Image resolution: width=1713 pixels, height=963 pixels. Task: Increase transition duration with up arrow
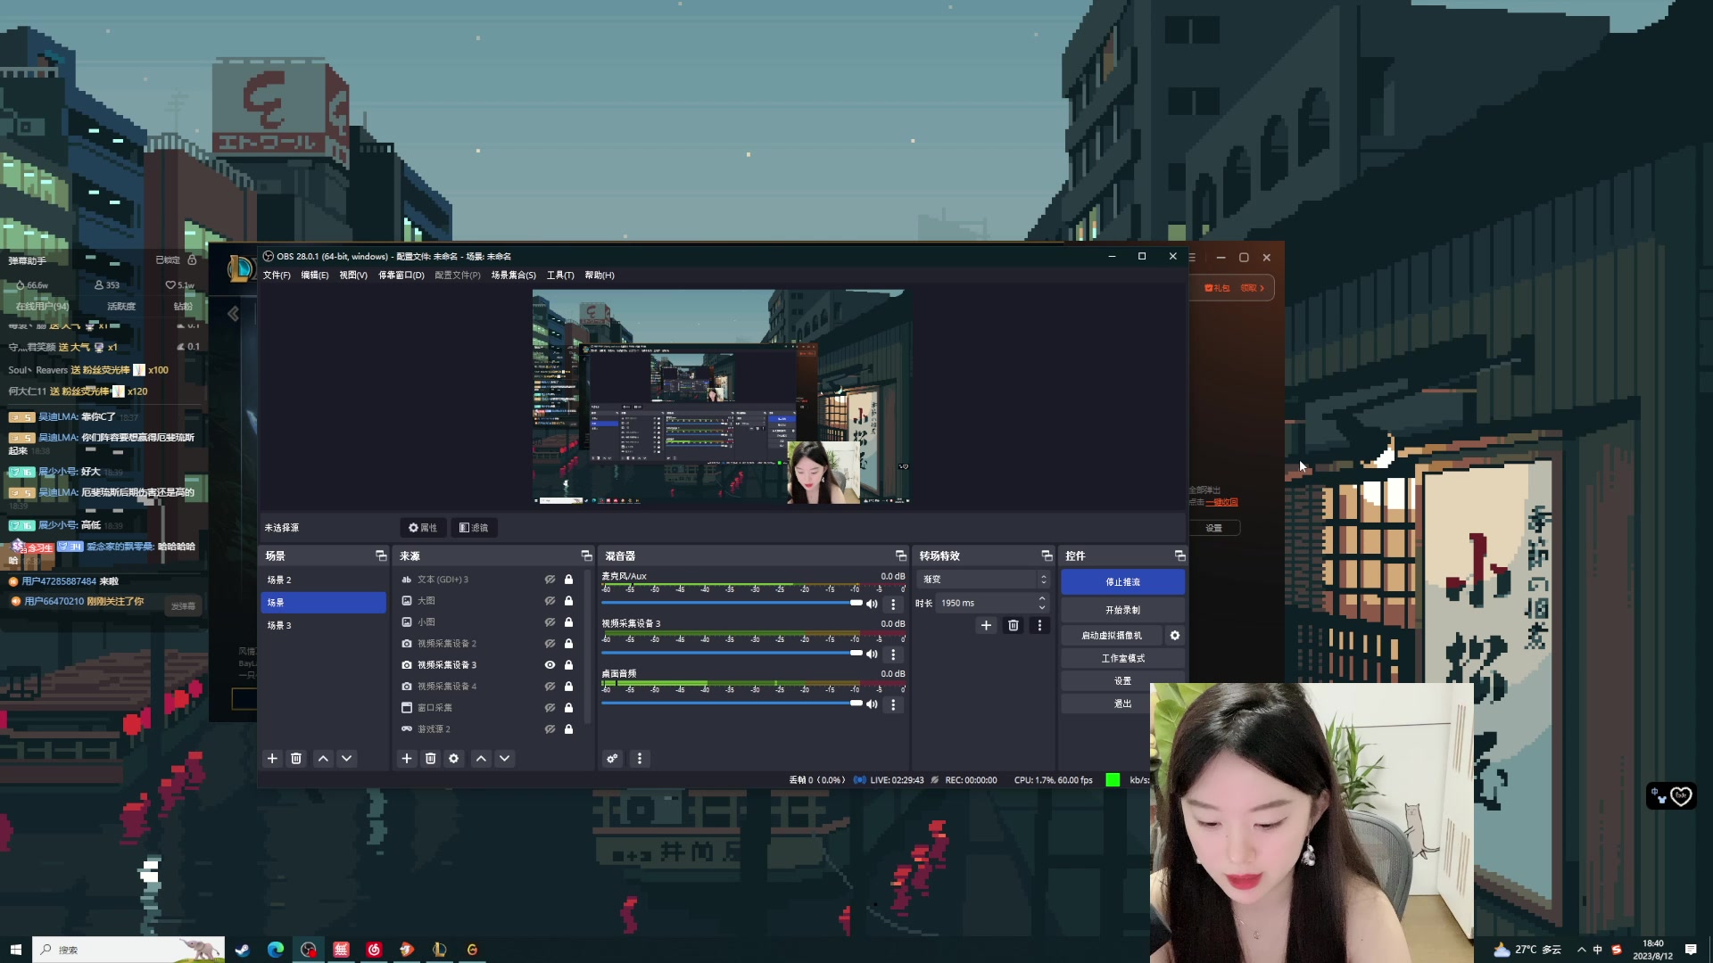(1042, 598)
